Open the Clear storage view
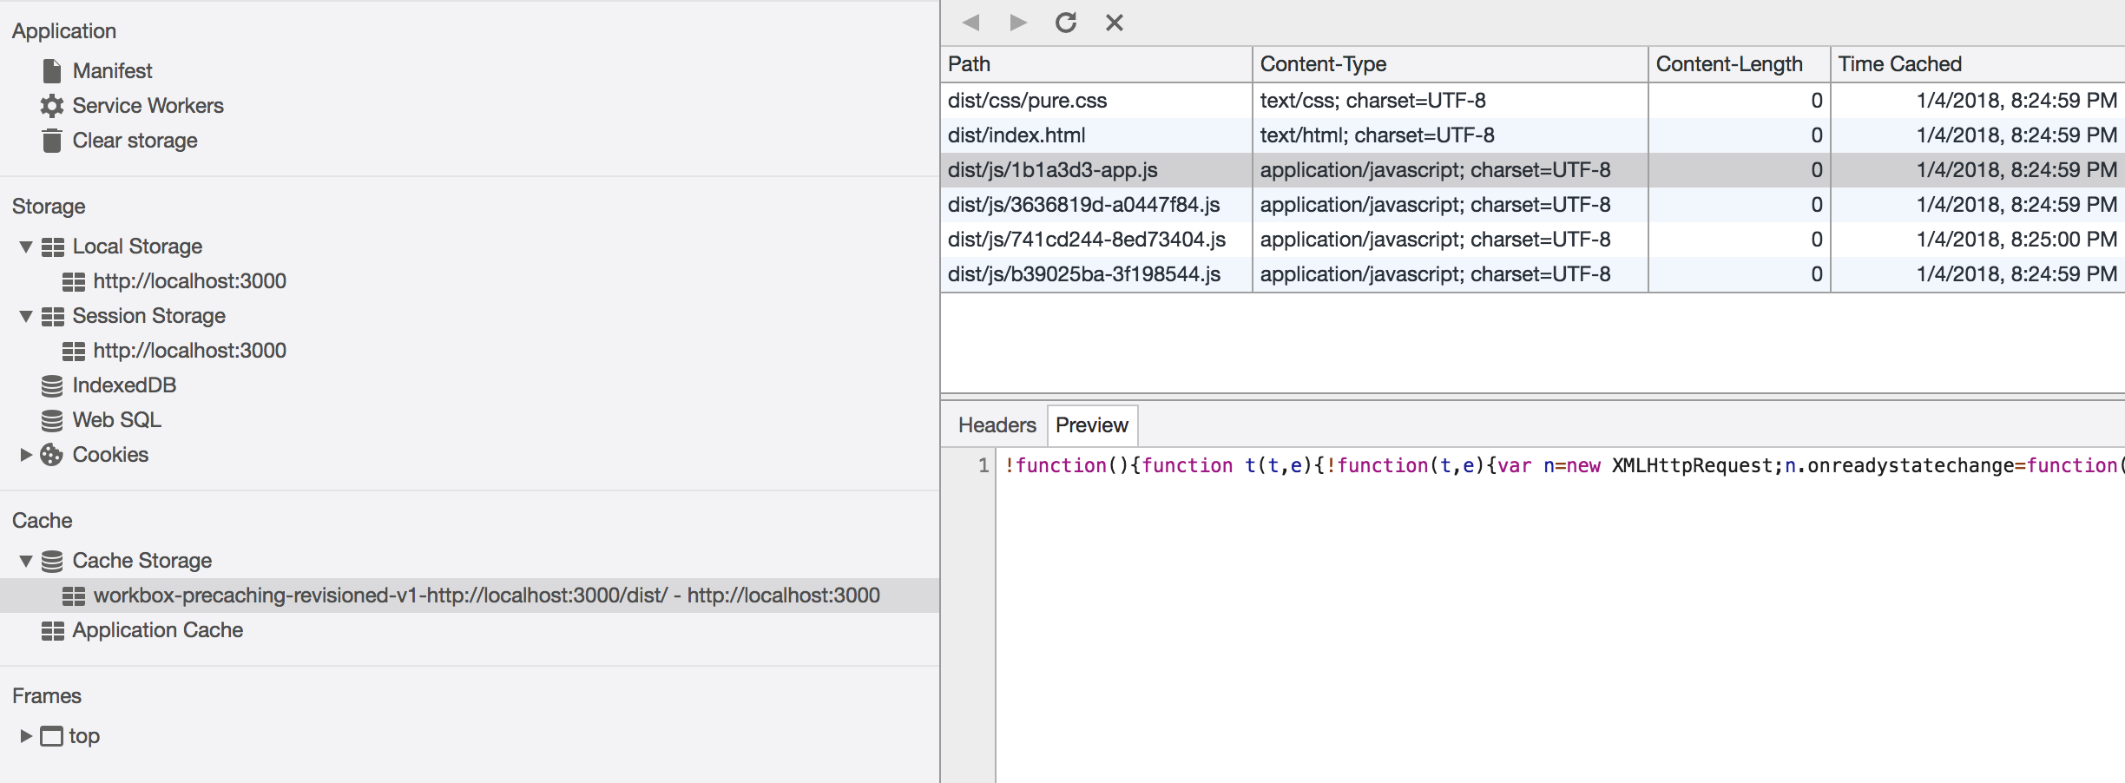Image resolution: width=2125 pixels, height=783 pixels. [x=135, y=140]
